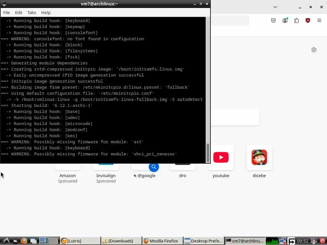Image resolution: width=327 pixels, height=245 pixels.
Task: Click the red power shutdown icon
Action: tap(322, 241)
